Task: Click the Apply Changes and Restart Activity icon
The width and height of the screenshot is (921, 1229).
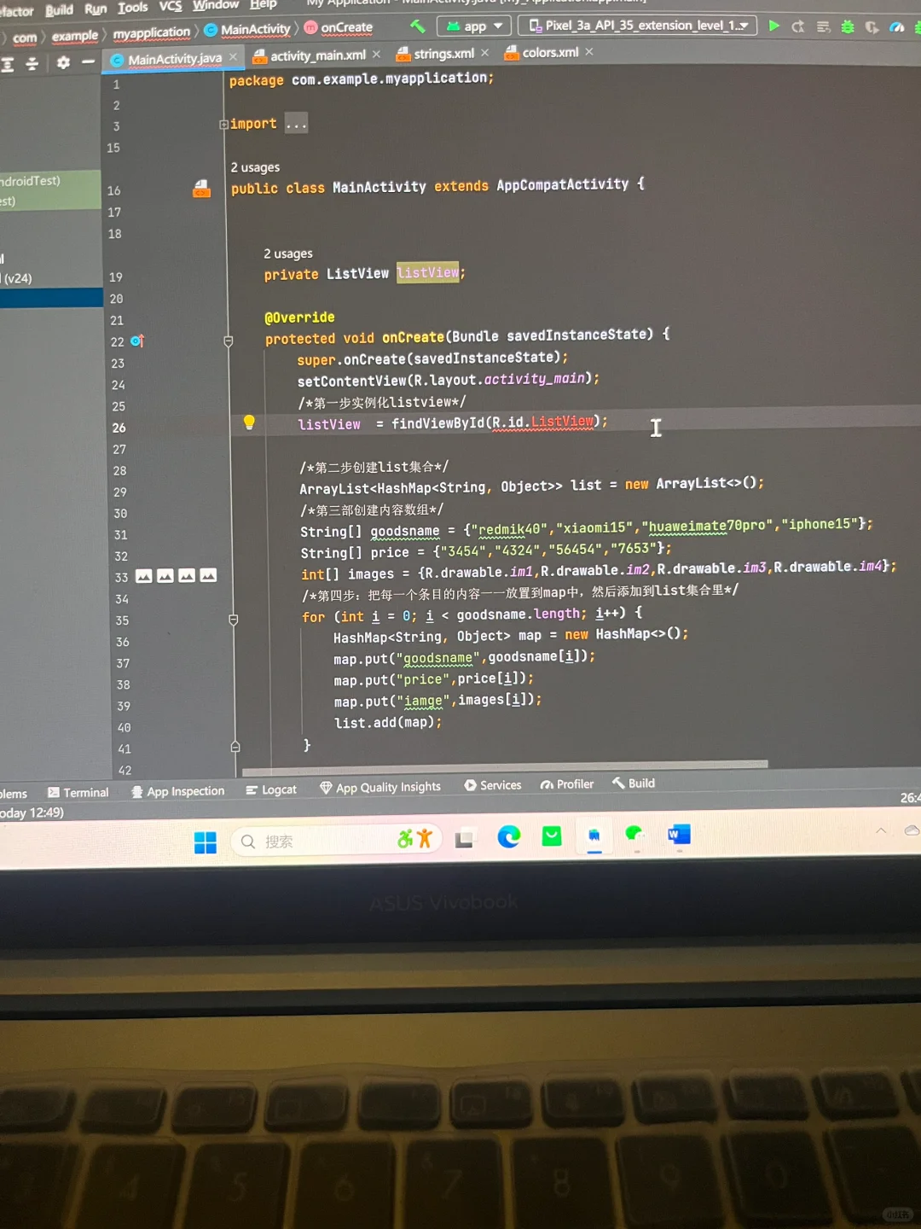Action: coord(798,26)
